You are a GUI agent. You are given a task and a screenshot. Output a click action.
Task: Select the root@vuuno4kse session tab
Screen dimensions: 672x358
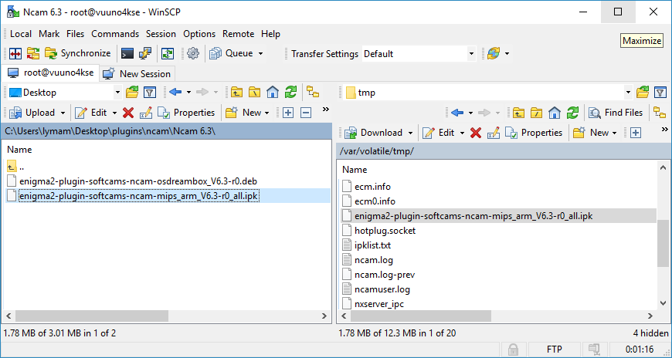[x=51, y=73]
